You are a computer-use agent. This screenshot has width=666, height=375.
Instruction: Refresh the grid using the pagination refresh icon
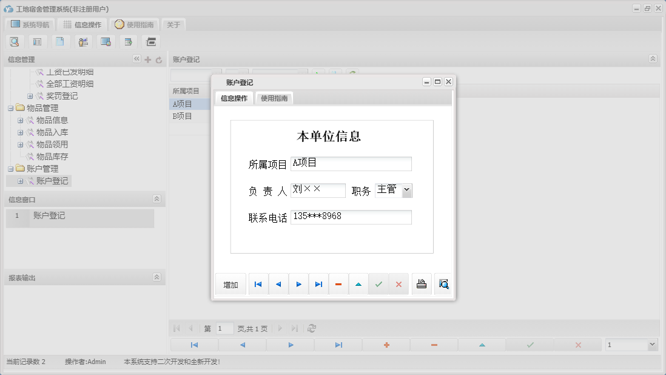click(312, 328)
